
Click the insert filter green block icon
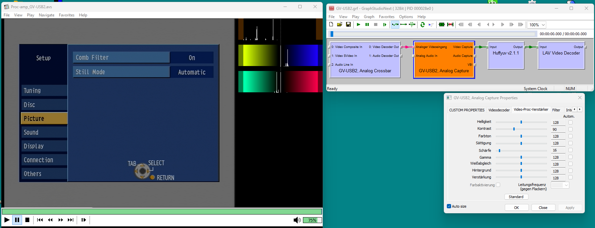point(442,25)
